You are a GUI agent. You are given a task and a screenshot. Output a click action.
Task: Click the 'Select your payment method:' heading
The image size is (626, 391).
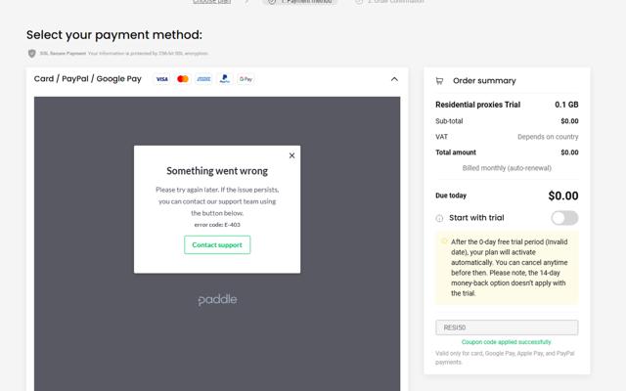tap(114, 35)
